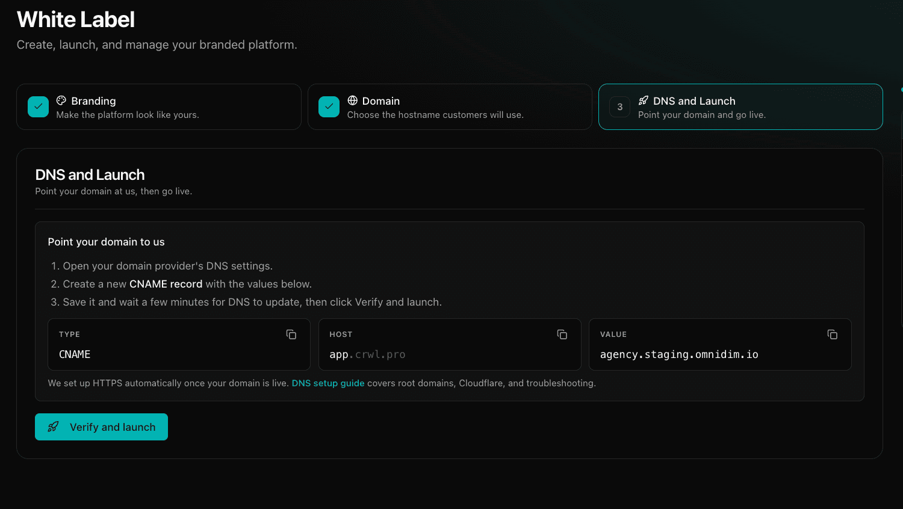The width and height of the screenshot is (903, 509).
Task: Click the Branding step completed checkmark
Action: coord(38,106)
